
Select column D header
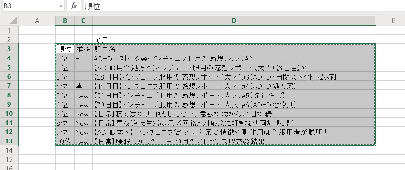pos(234,21)
